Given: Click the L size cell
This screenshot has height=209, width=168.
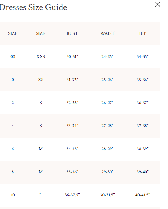Looking at the screenshot, I should 41,195.
